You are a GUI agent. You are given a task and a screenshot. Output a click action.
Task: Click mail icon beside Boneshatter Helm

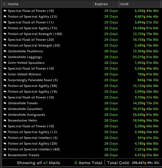[5, 121]
